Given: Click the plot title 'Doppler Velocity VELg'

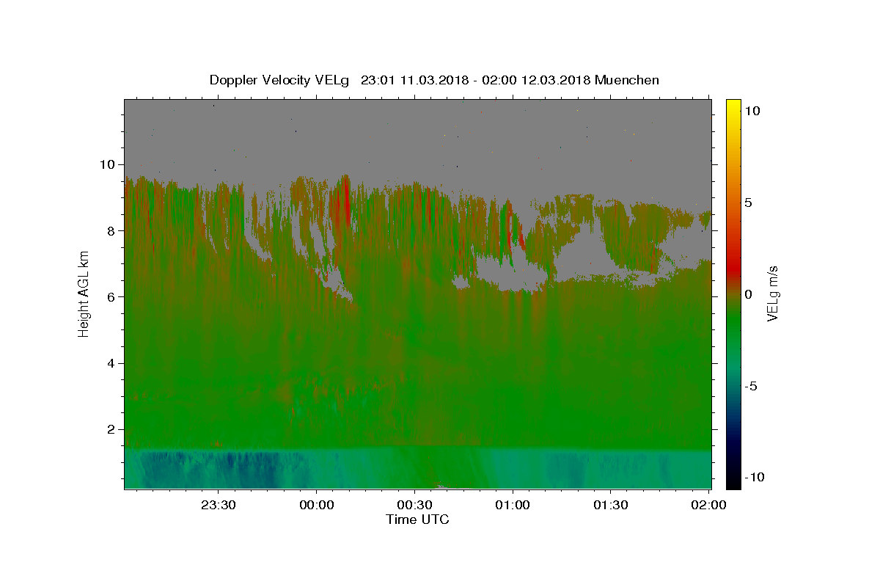Looking at the screenshot, I should click(x=280, y=80).
